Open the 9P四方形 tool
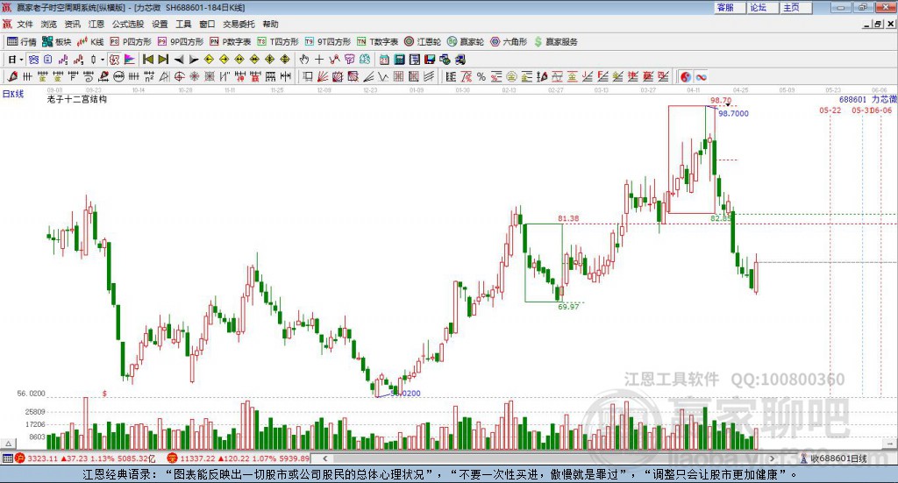Screen dimensions: 898x483 (181, 42)
